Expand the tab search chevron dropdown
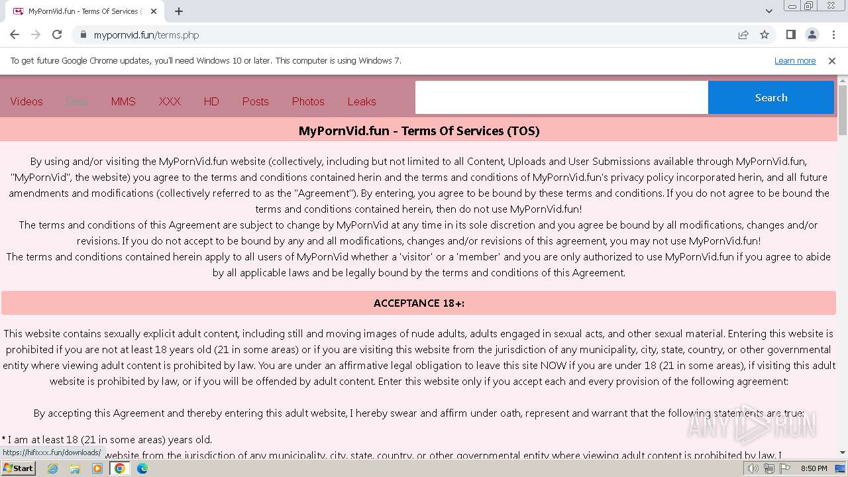Viewport: 848px width, 477px height. click(x=768, y=11)
